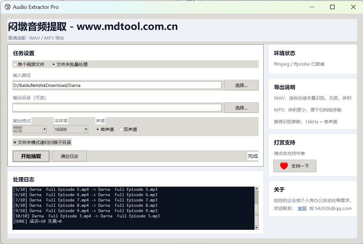Click inside the 输出目录 text field

pos(117,107)
